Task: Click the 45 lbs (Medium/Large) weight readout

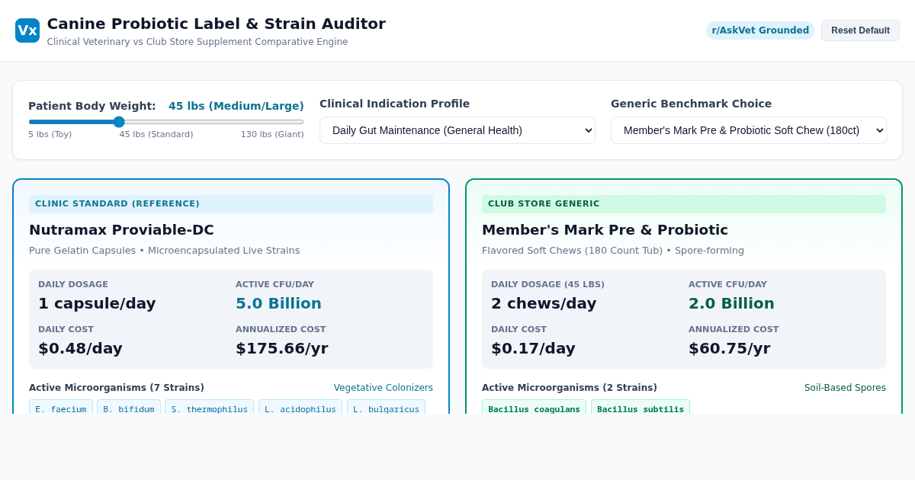Action: click(x=236, y=106)
